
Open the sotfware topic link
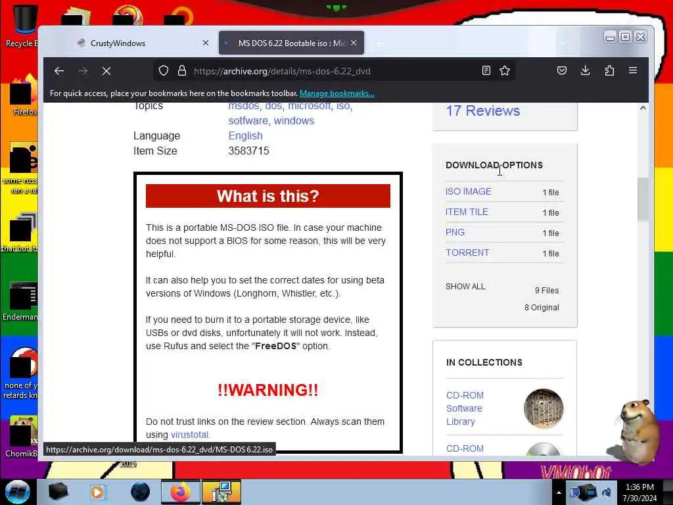pyautogui.click(x=248, y=121)
